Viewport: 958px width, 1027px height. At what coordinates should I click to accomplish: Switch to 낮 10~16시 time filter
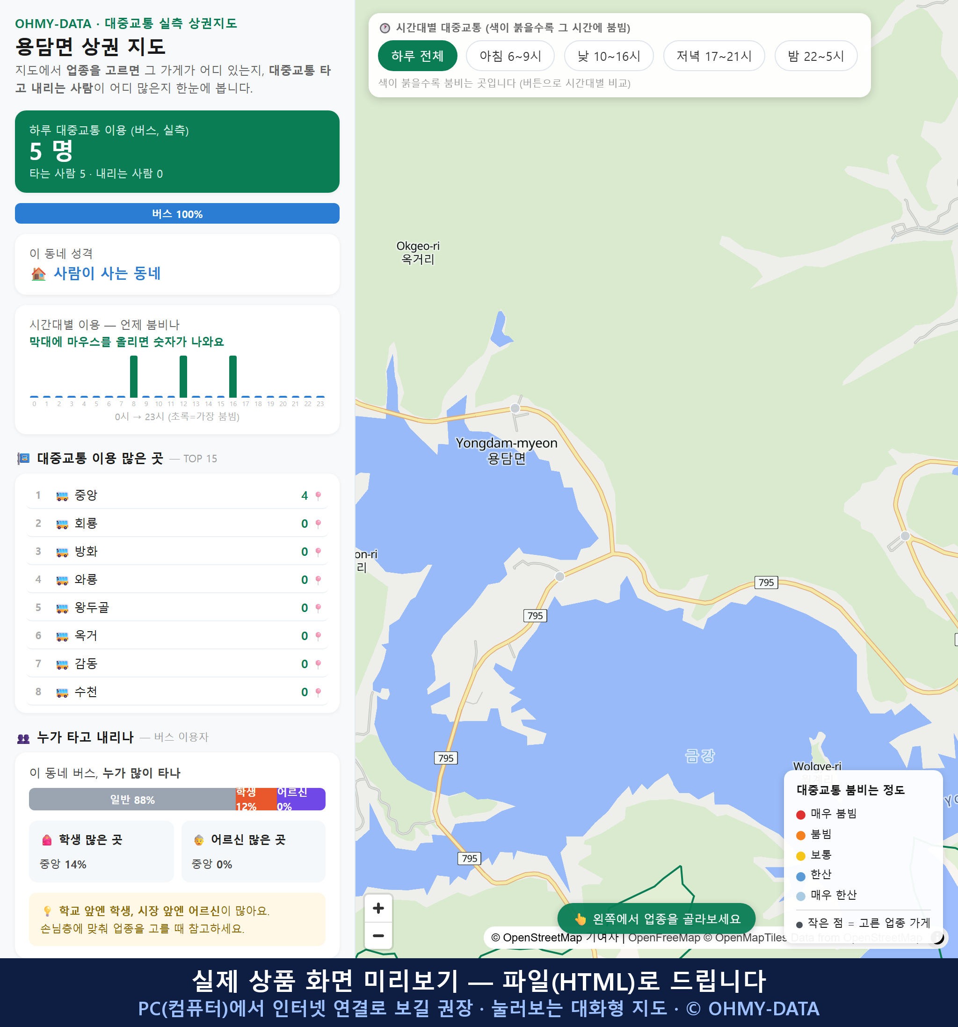click(609, 56)
